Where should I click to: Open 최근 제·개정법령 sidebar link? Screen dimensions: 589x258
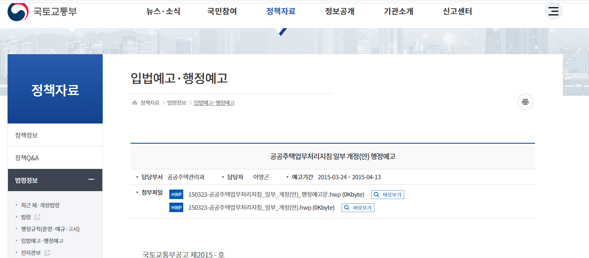40,205
